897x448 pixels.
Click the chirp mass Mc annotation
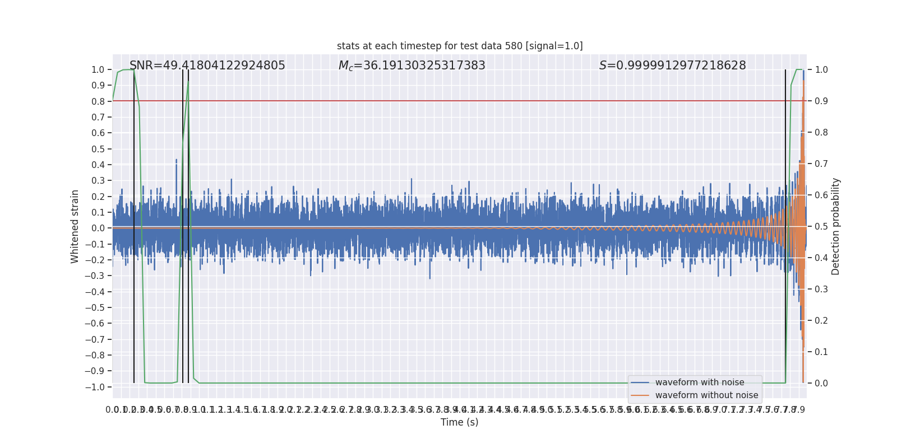[x=411, y=66]
